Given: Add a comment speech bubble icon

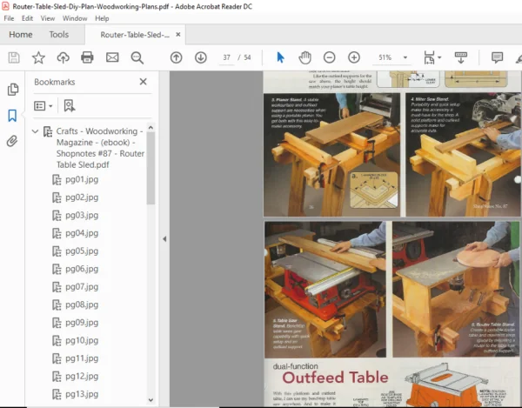Looking at the screenshot, I should pos(497,57).
